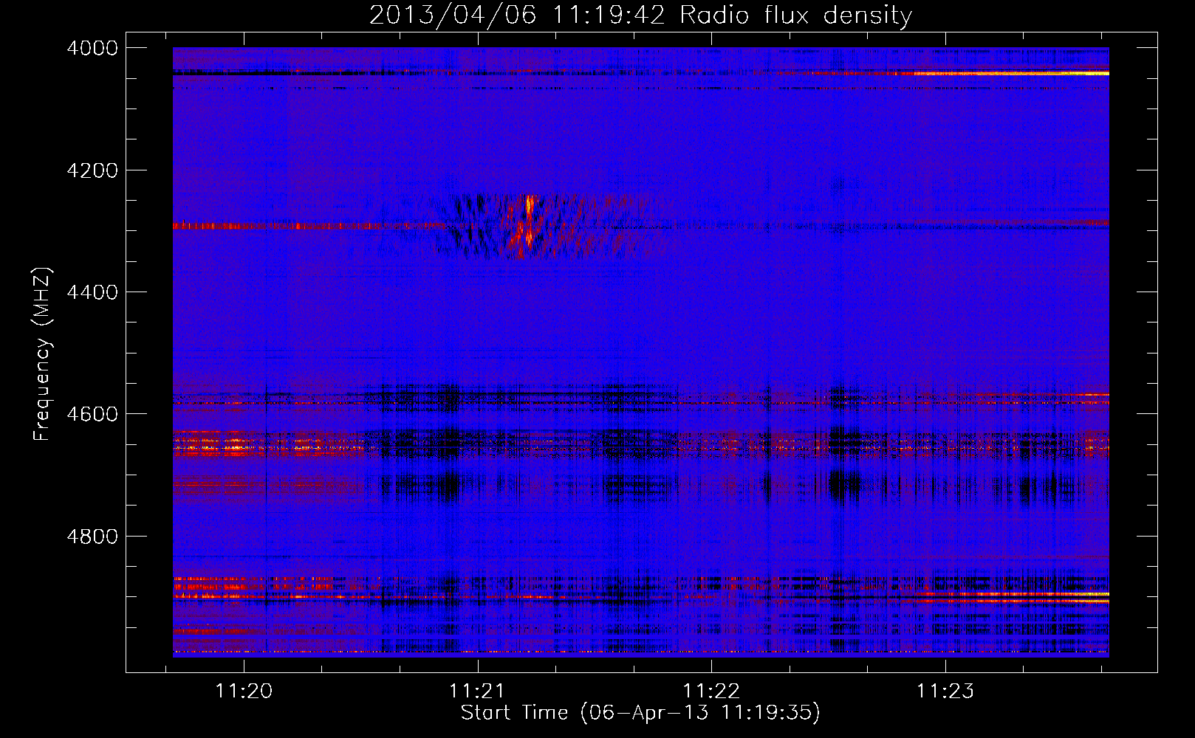The height and width of the screenshot is (738, 1195).
Task: Click the 4800 frequency tick label
Action: pyautogui.click(x=92, y=537)
